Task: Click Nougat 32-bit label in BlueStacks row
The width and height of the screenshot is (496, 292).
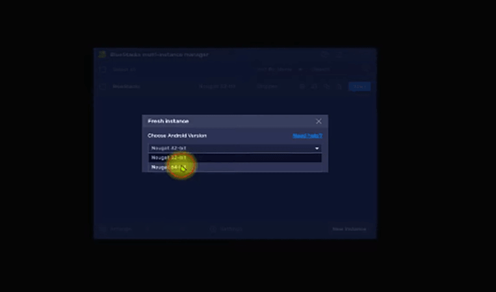Action: (217, 86)
